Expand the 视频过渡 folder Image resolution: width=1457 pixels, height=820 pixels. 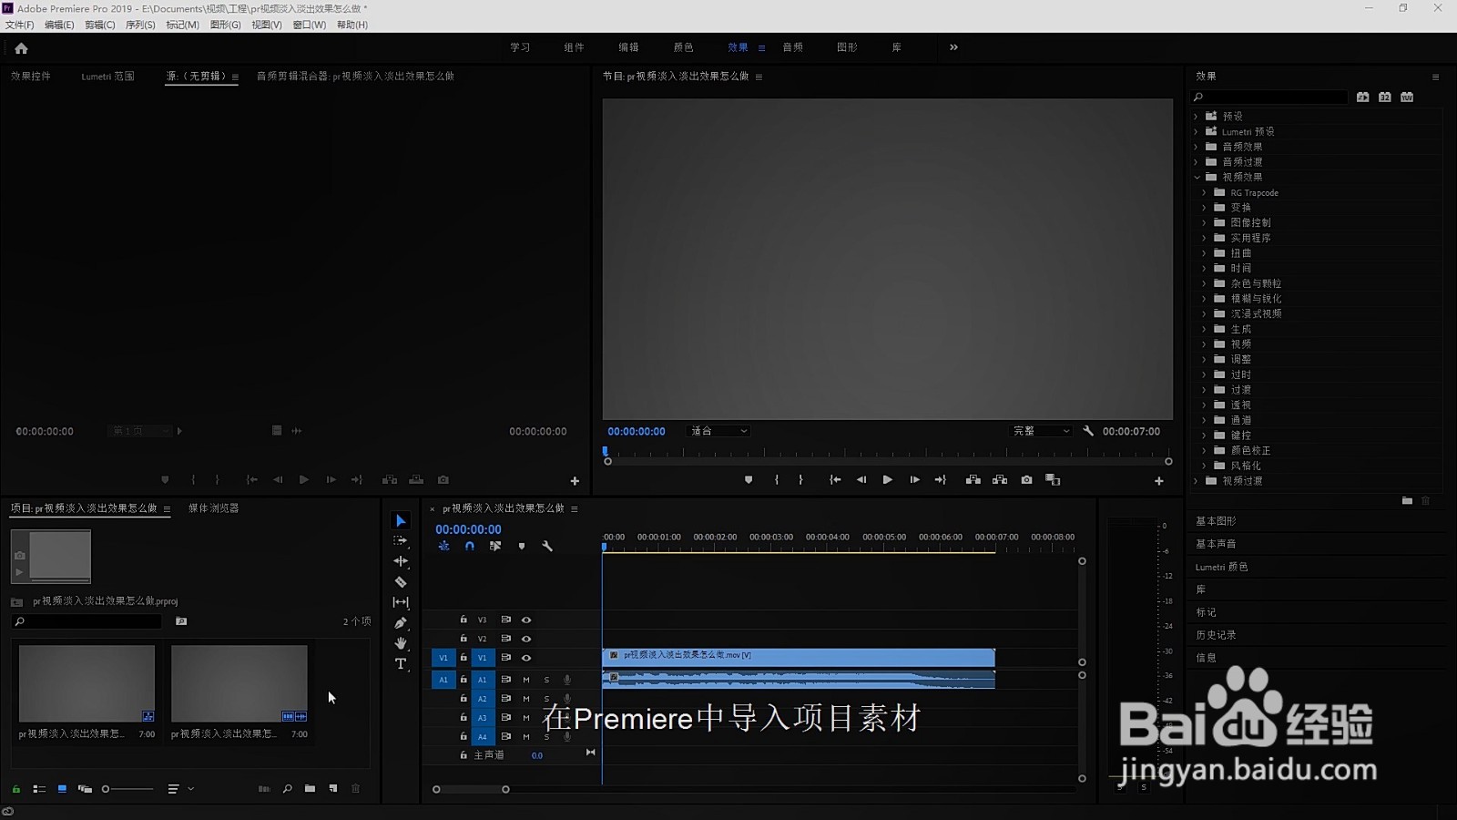point(1197,481)
